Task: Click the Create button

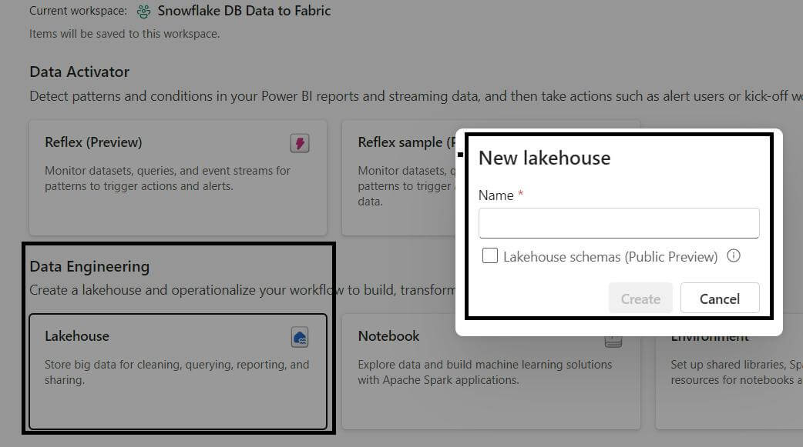Action: 640,299
